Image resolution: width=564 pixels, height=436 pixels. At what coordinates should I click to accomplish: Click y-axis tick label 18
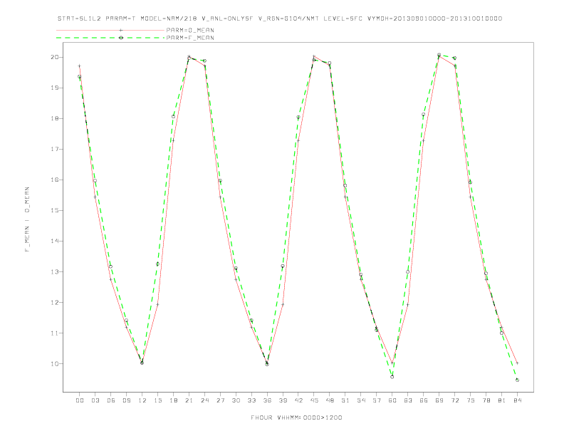pyautogui.click(x=54, y=118)
